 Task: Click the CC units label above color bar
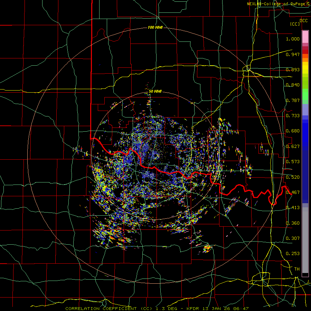295,24
